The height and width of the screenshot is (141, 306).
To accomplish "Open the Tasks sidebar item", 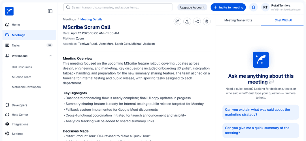I will (x=16, y=46).
